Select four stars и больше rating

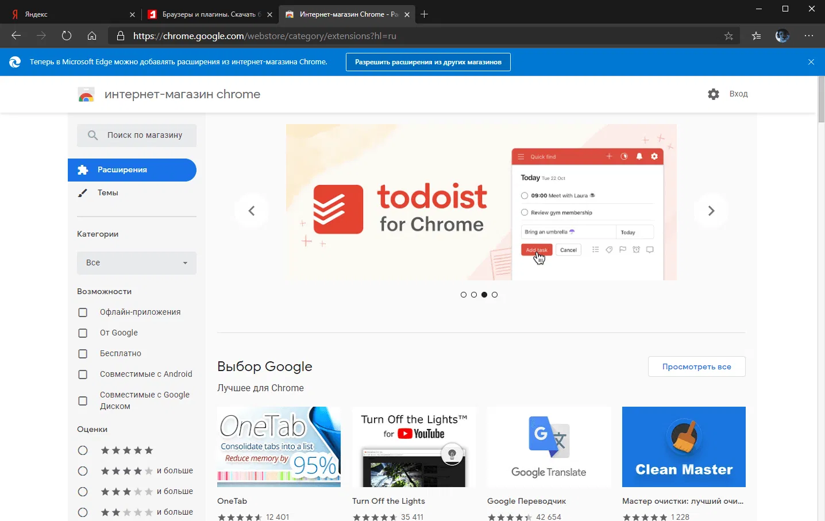click(83, 471)
